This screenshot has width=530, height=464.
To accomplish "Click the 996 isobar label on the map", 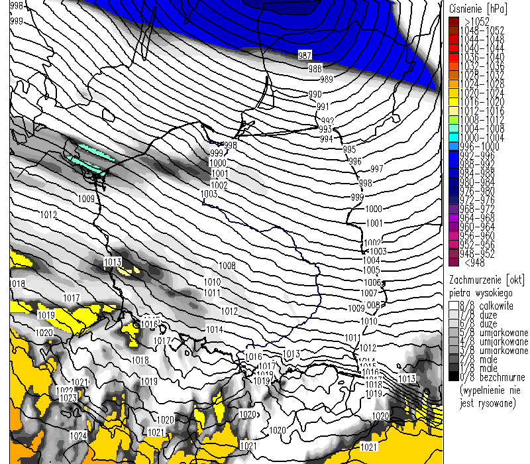I will click(355, 161).
